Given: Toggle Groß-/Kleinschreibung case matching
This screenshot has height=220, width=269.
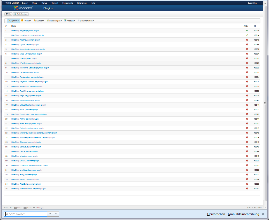Looking at the screenshot, I should click(243, 214).
